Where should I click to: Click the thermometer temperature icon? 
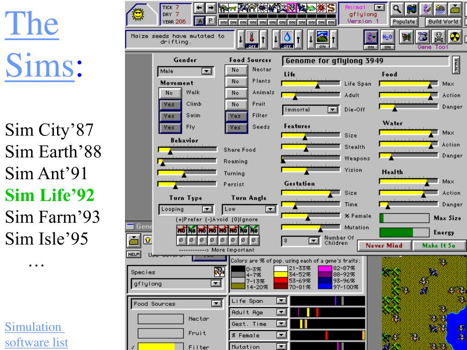point(252,37)
